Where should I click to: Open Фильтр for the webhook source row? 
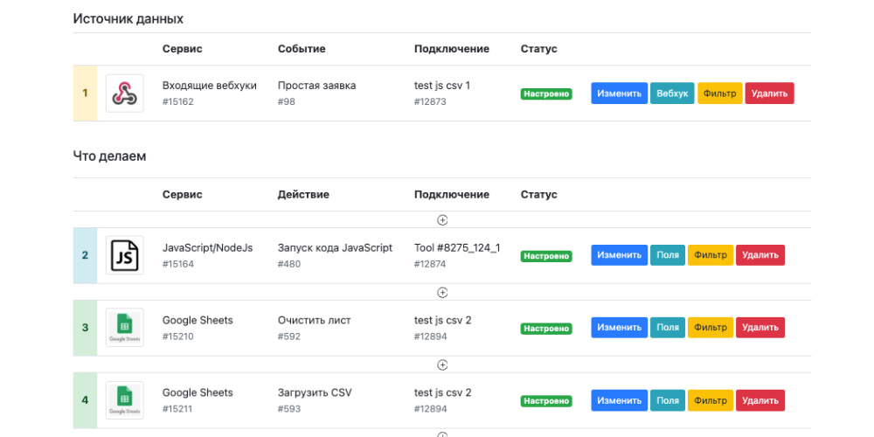[x=719, y=94]
